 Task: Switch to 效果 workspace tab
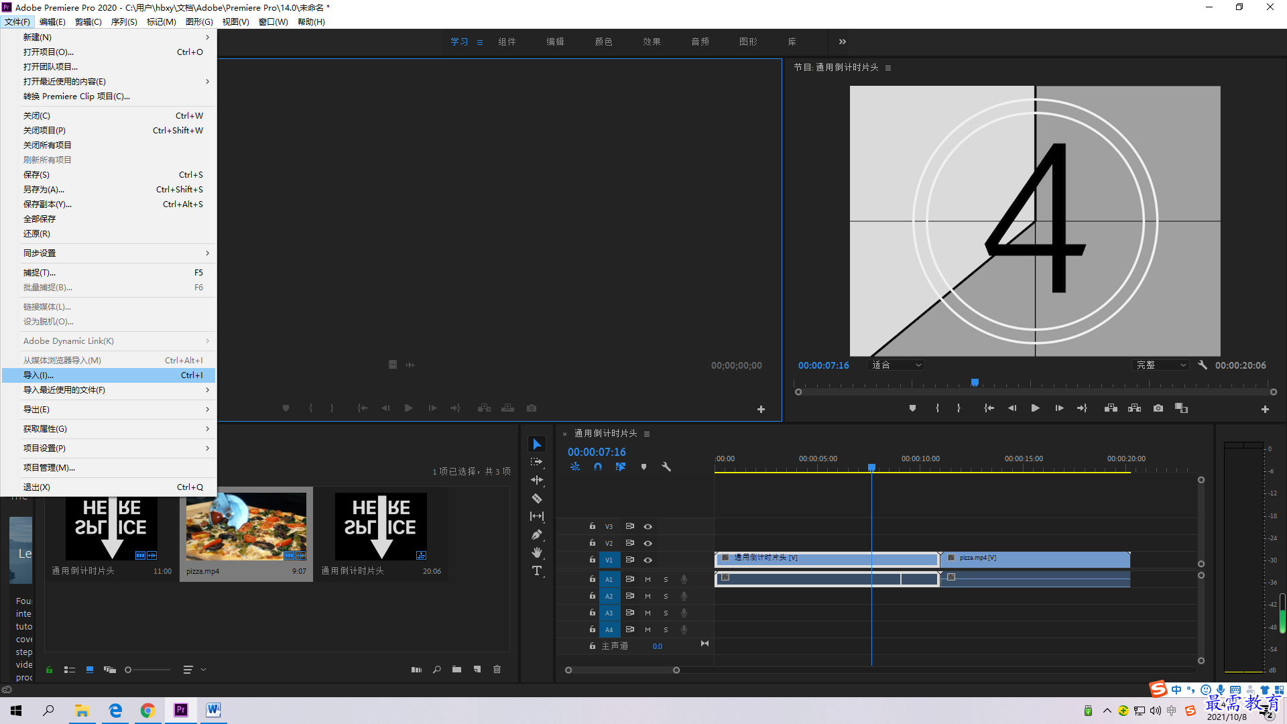click(652, 42)
